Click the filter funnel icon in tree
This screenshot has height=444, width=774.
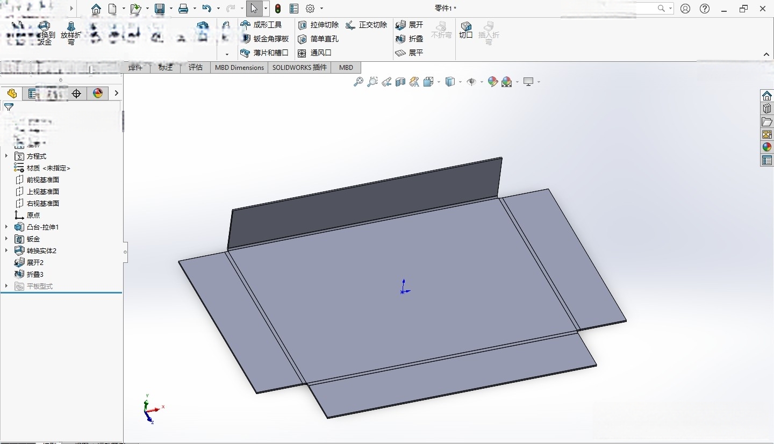pyautogui.click(x=9, y=107)
